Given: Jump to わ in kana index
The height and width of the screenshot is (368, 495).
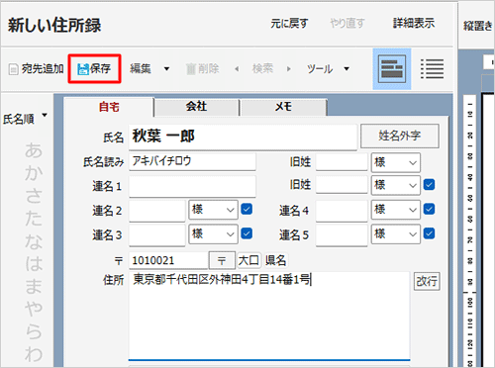Looking at the screenshot, I should pyautogui.click(x=34, y=354).
